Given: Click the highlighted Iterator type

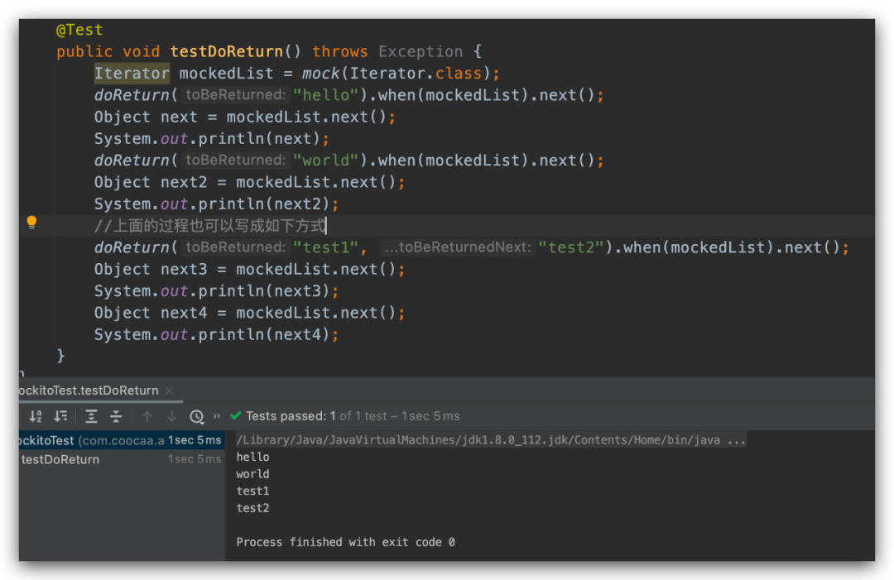Looking at the screenshot, I should 132,74.
